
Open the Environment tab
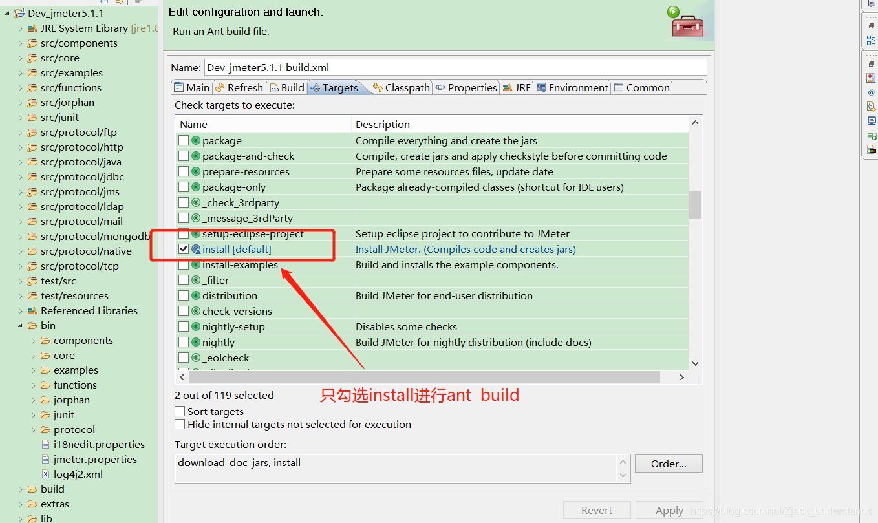pyautogui.click(x=572, y=87)
